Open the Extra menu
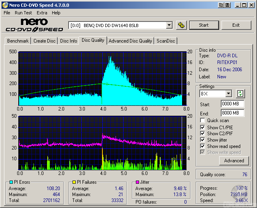The width and height of the screenshot is (257, 208). [42, 13]
